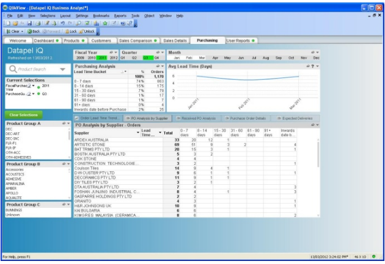Select fiscal year 2012
This screenshot has height=264, width=385.
tap(114, 58)
